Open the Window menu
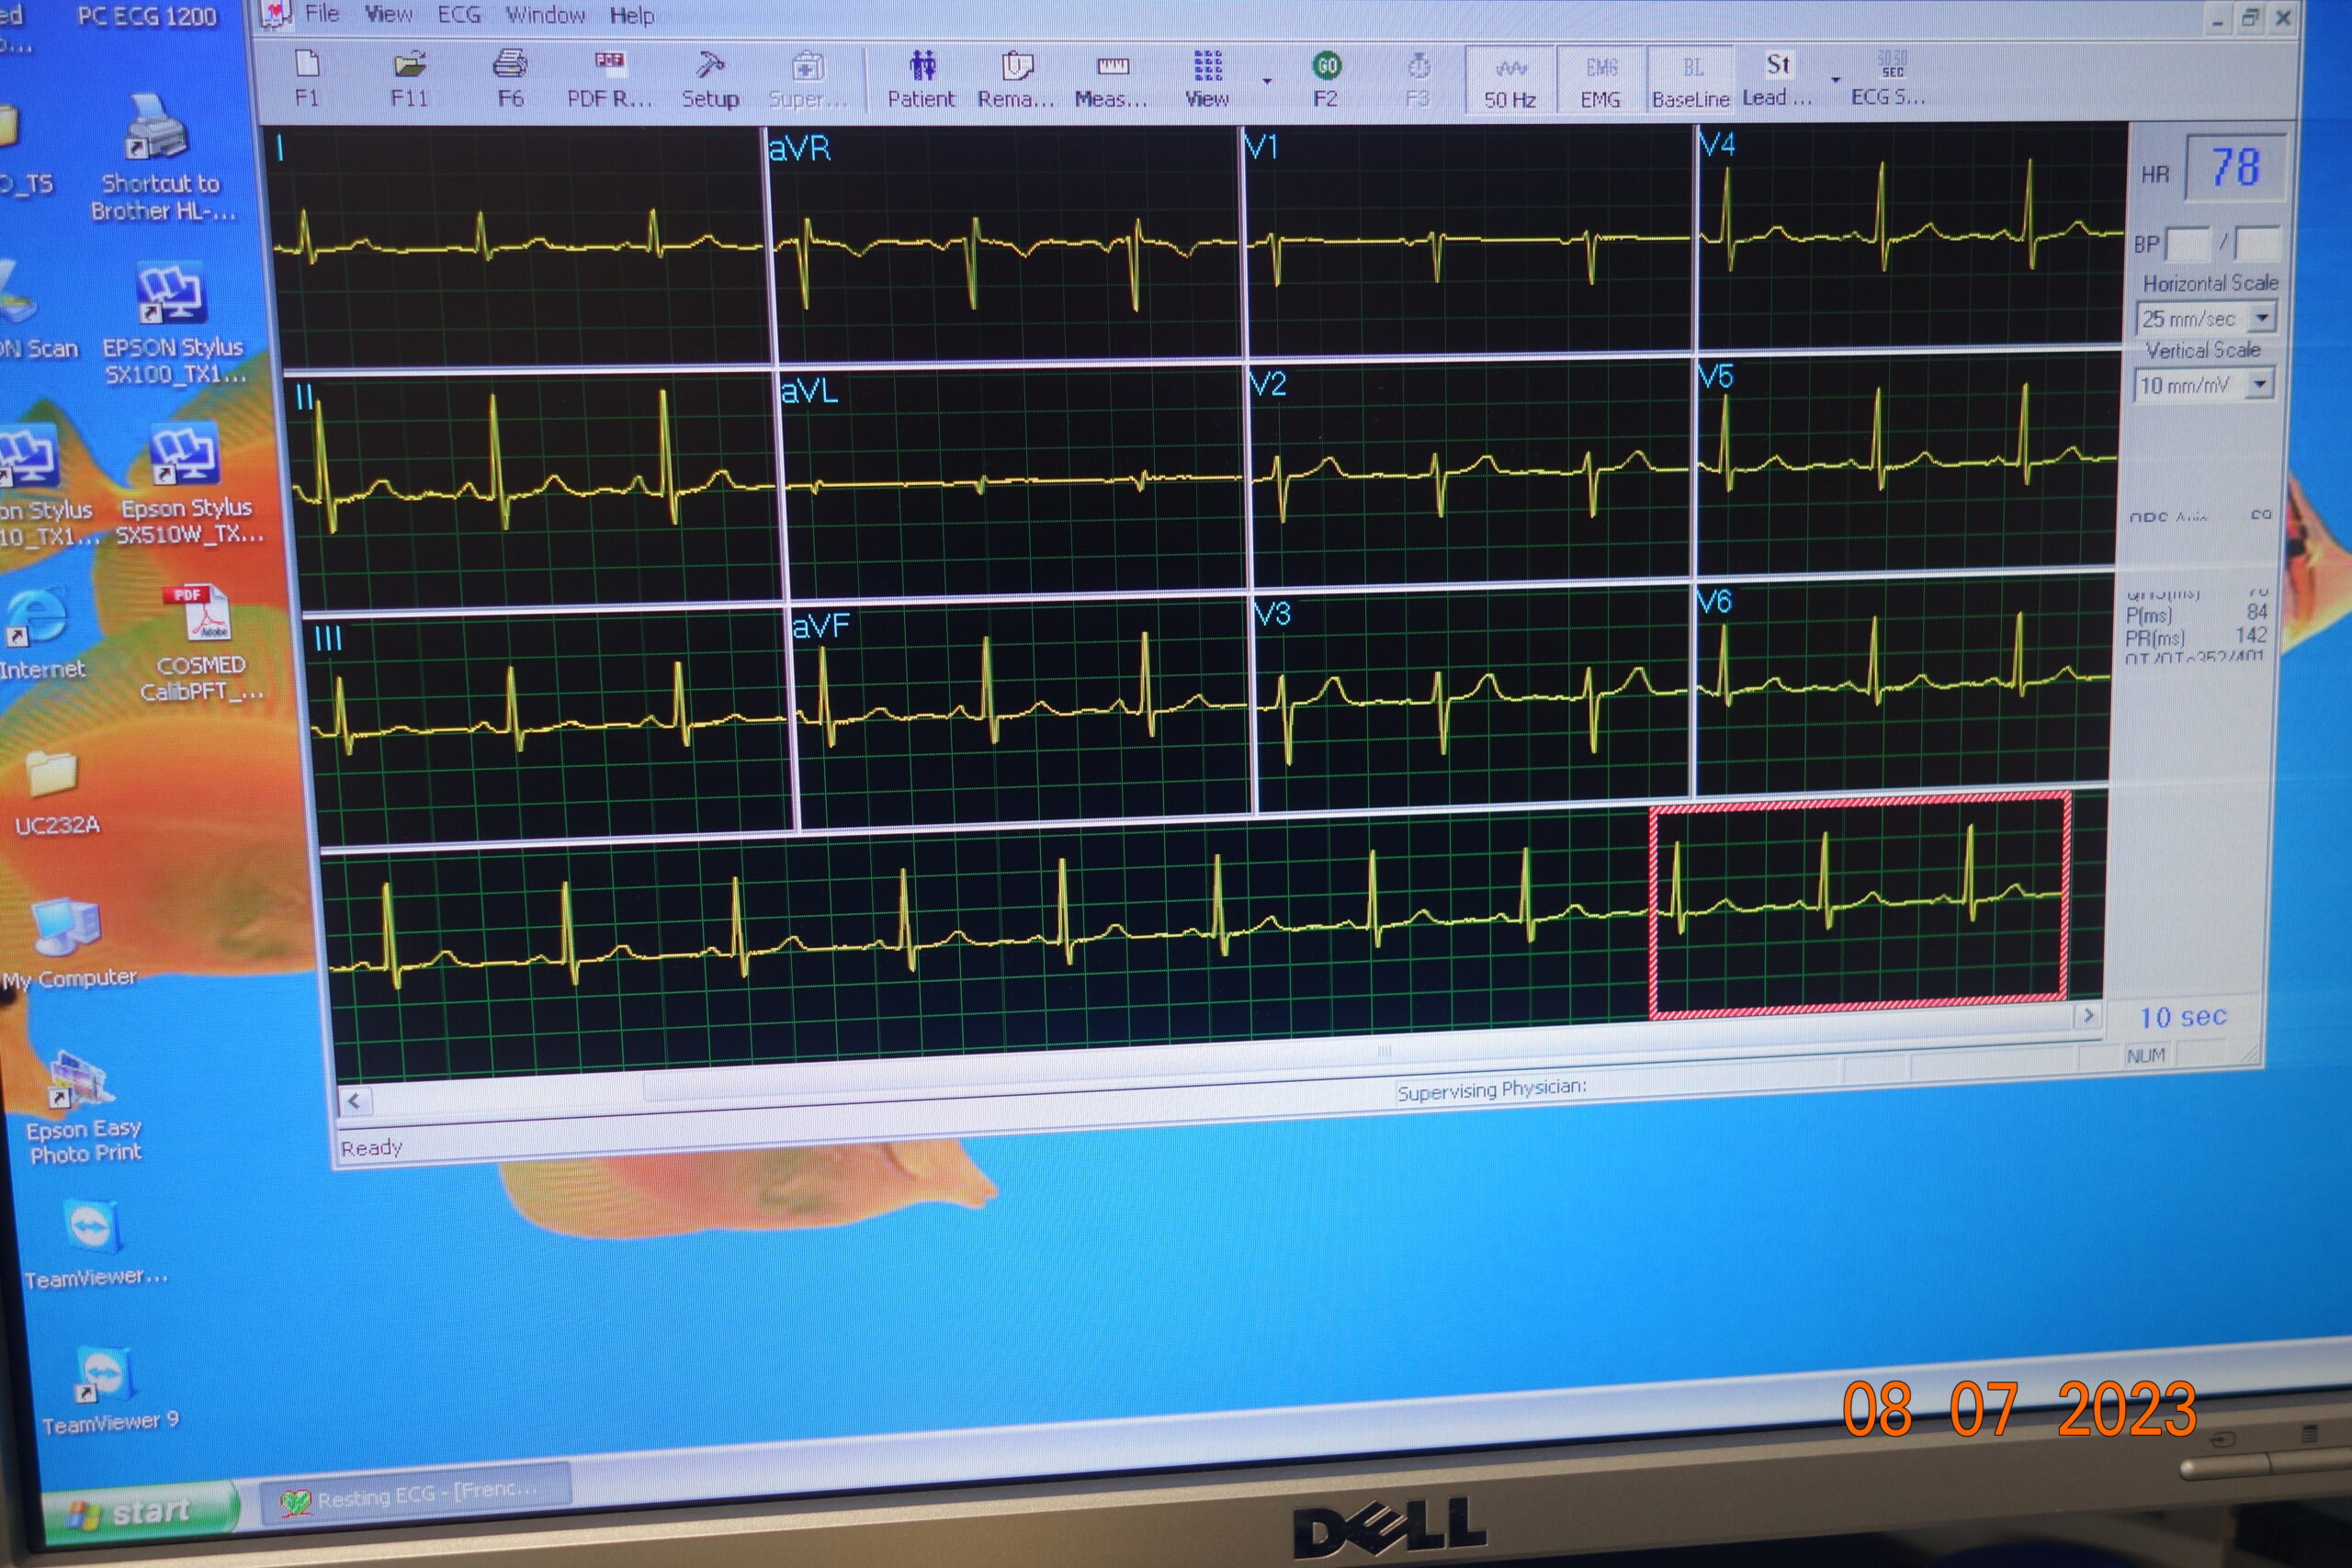This screenshot has height=1568, width=2352. click(x=545, y=15)
